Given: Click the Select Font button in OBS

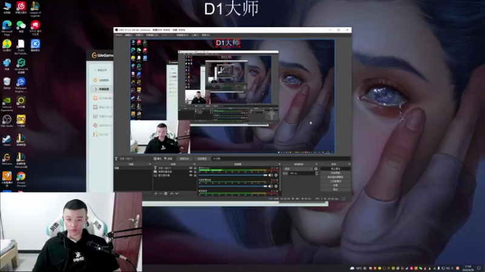Looking at the screenshot, I should click(x=184, y=158).
